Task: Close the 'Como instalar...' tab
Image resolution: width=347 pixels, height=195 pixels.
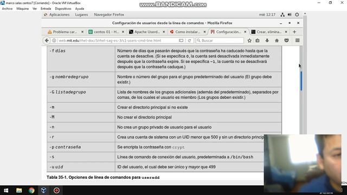Action: 205,32
